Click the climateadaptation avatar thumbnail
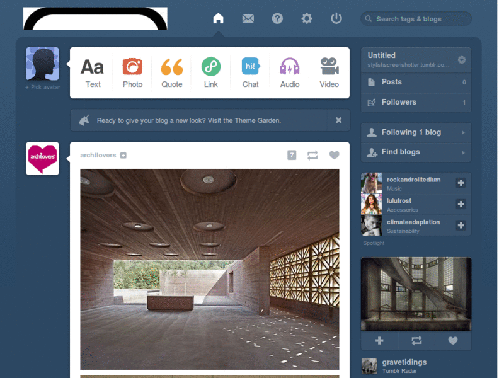The image size is (504, 378). [x=371, y=226]
